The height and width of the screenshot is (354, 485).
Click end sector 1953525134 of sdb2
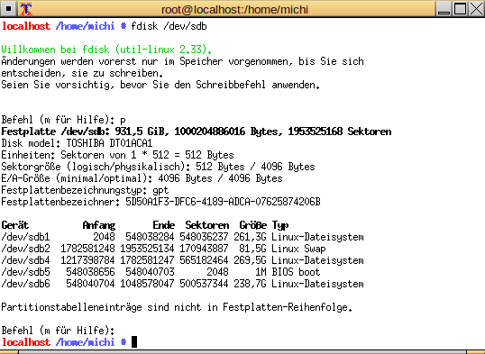(147, 249)
